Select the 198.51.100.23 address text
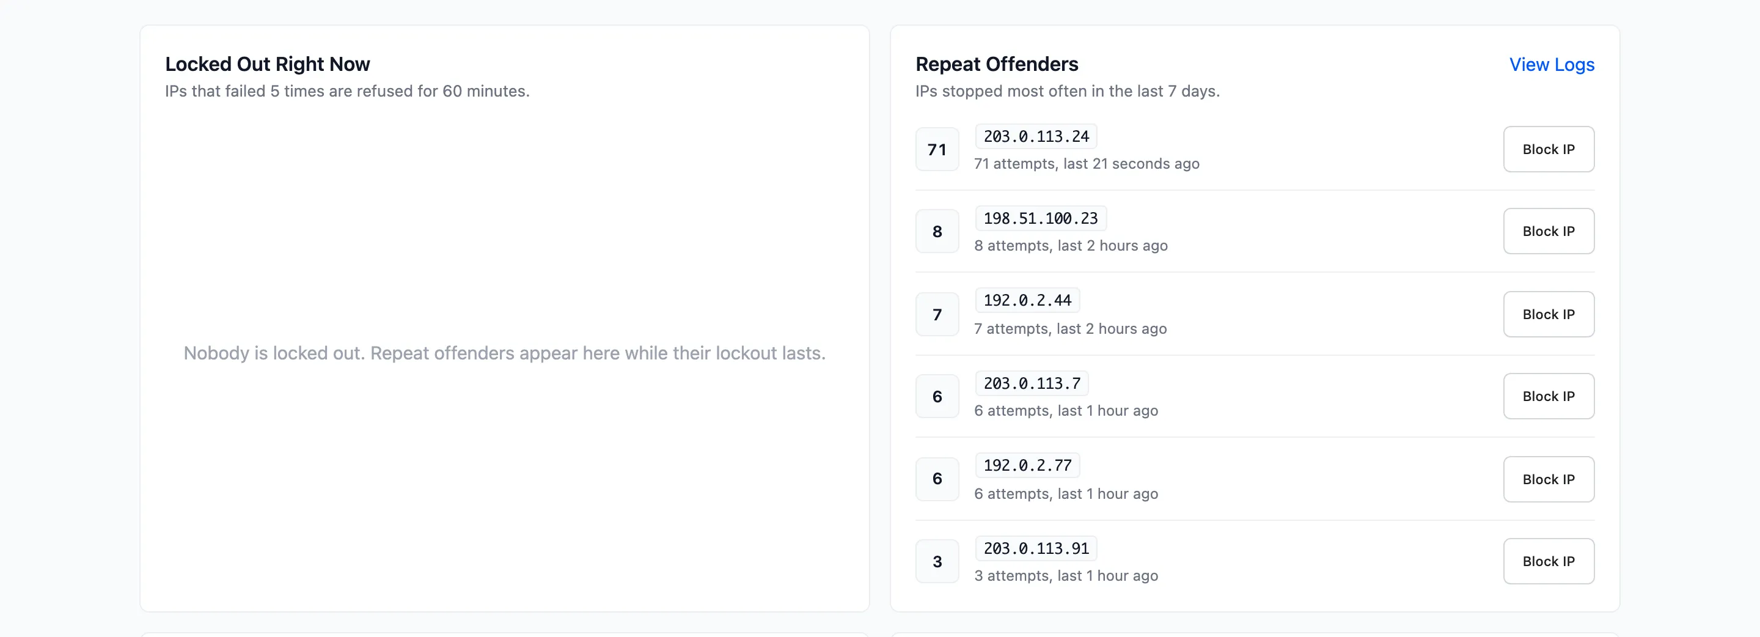Viewport: 1760px width, 637px height. pos(1041,218)
